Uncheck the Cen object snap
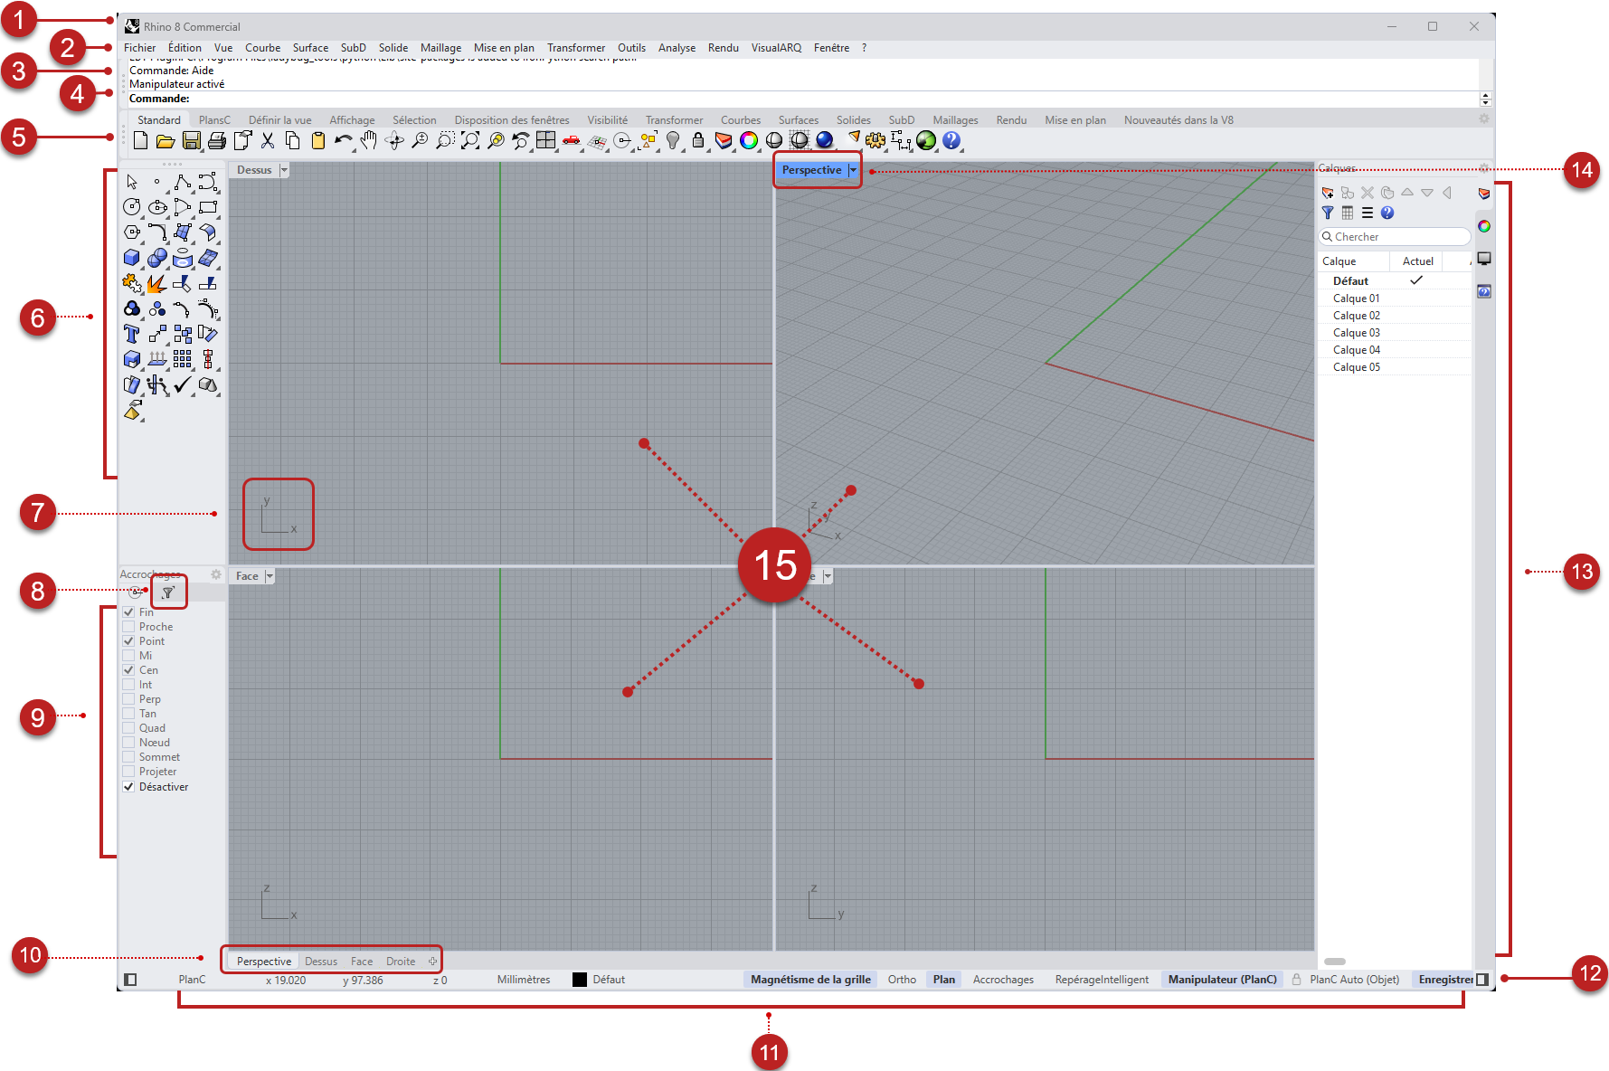 click(x=128, y=670)
